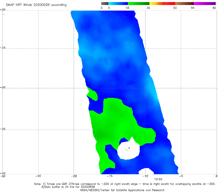Screen dimensions: 219x192
Task: Click the note line about times being GMT
Action: (124, 184)
